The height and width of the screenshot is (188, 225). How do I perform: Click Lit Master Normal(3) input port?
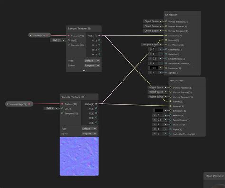click(x=166, y=40)
